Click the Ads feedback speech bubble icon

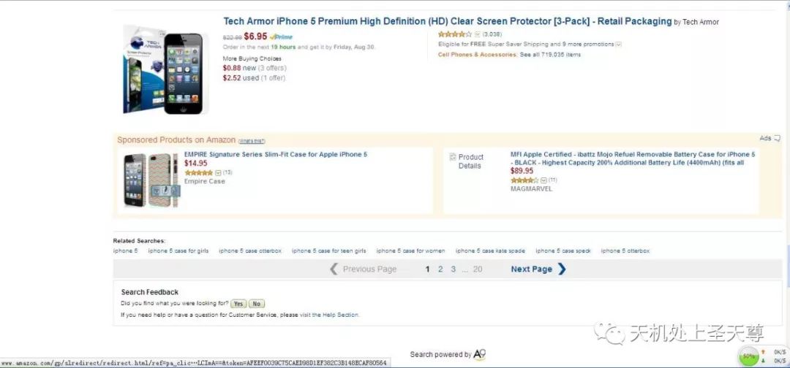point(777,138)
